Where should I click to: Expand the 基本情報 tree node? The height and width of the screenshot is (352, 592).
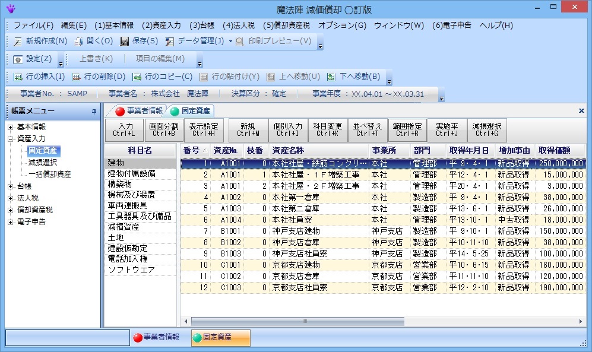[10, 127]
